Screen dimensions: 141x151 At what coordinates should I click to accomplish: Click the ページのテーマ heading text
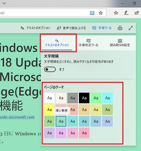point(54,87)
